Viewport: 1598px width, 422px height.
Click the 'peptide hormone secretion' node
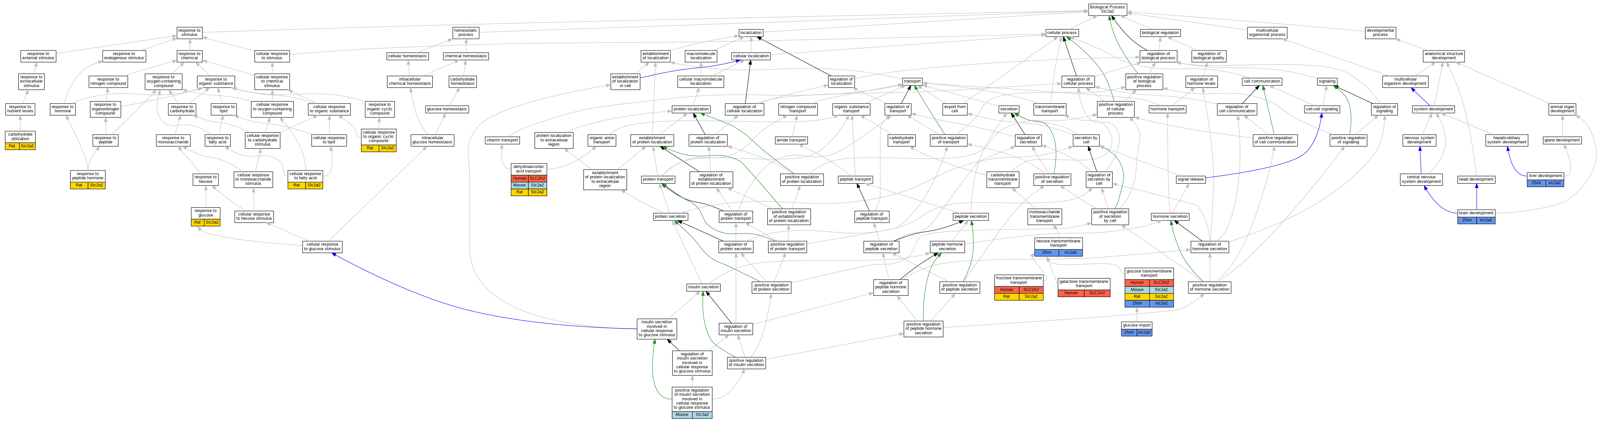pyautogui.click(x=947, y=247)
